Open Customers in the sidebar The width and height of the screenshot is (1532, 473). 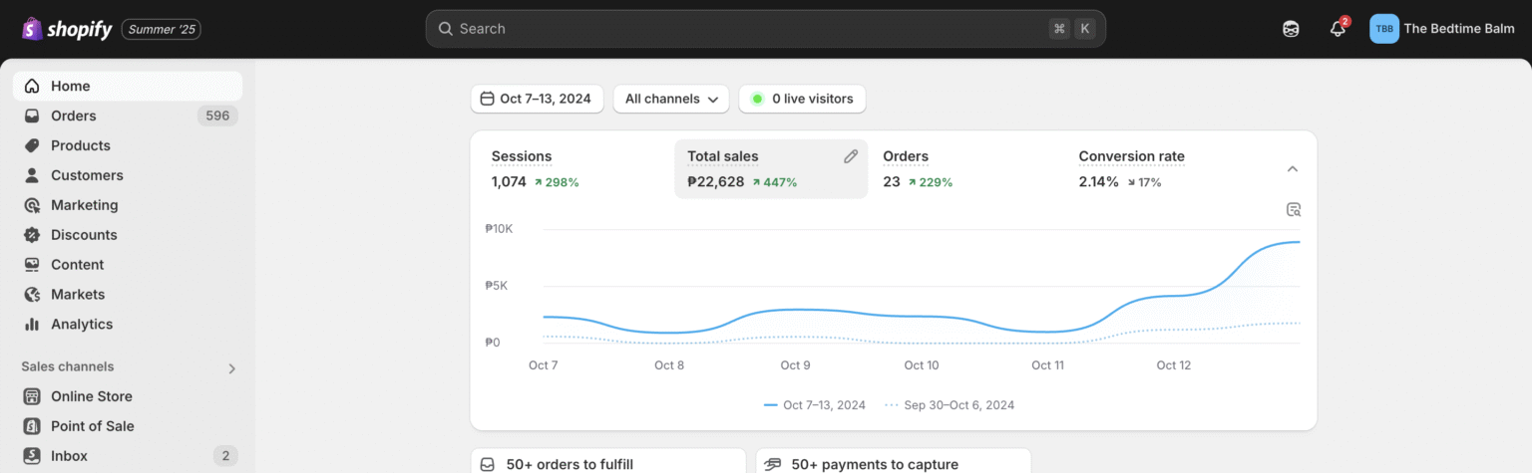click(87, 175)
